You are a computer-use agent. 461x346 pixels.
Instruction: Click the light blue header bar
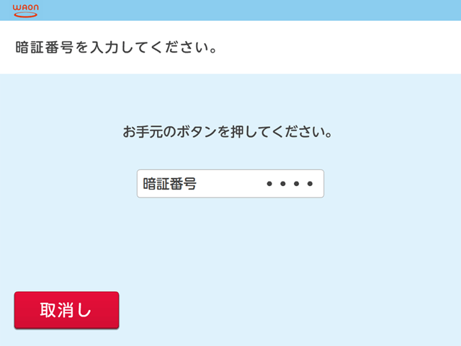230,10
